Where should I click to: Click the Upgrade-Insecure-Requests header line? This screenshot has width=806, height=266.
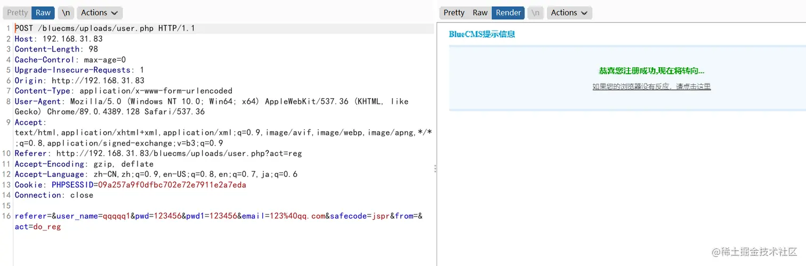pos(79,70)
